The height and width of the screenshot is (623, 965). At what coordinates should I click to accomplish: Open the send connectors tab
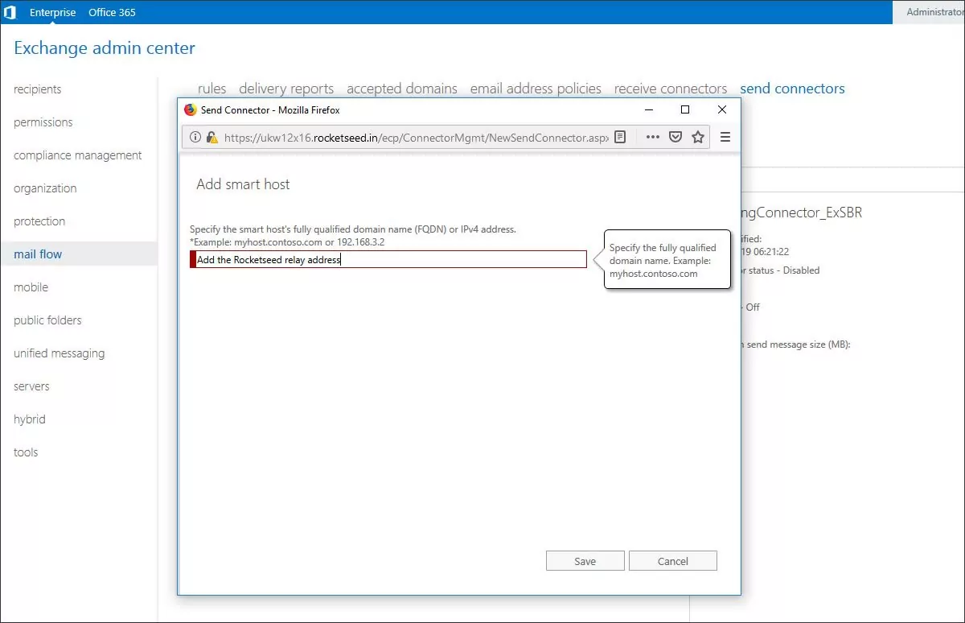coord(792,89)
